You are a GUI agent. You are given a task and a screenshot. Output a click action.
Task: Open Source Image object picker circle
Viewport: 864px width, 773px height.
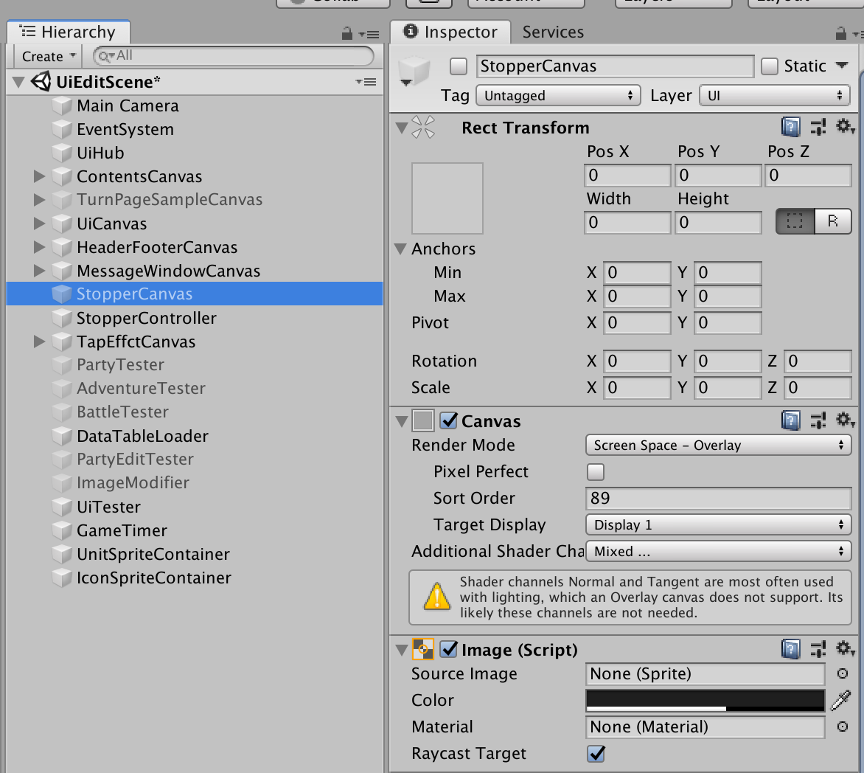point(843,673)
